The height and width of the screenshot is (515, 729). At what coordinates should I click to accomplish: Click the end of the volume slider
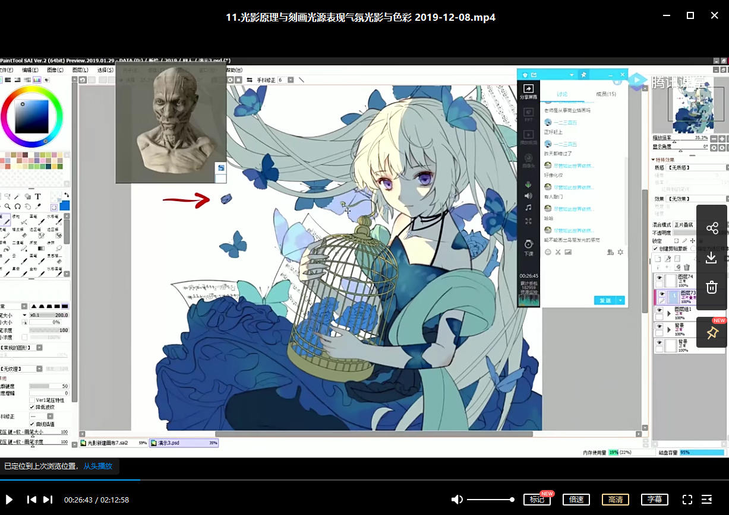click(x=512, y=500)
